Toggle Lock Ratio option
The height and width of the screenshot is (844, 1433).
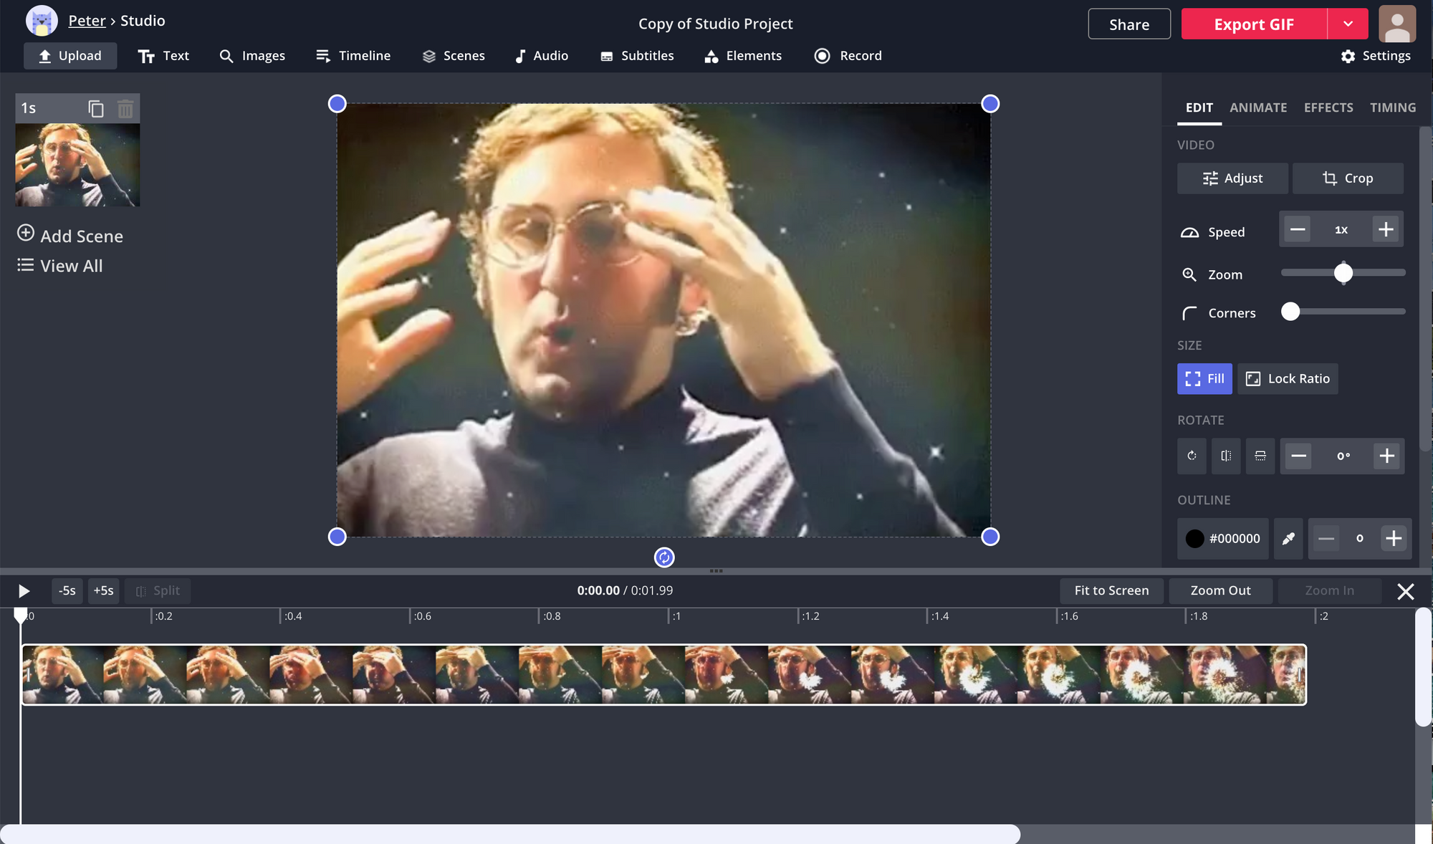1288,378
